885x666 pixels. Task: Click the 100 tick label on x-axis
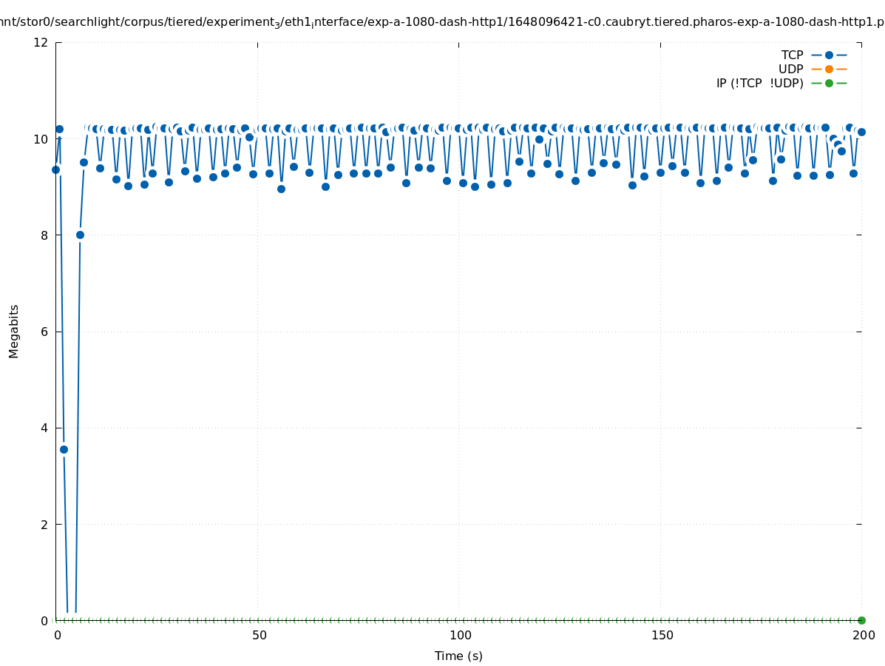460,635
